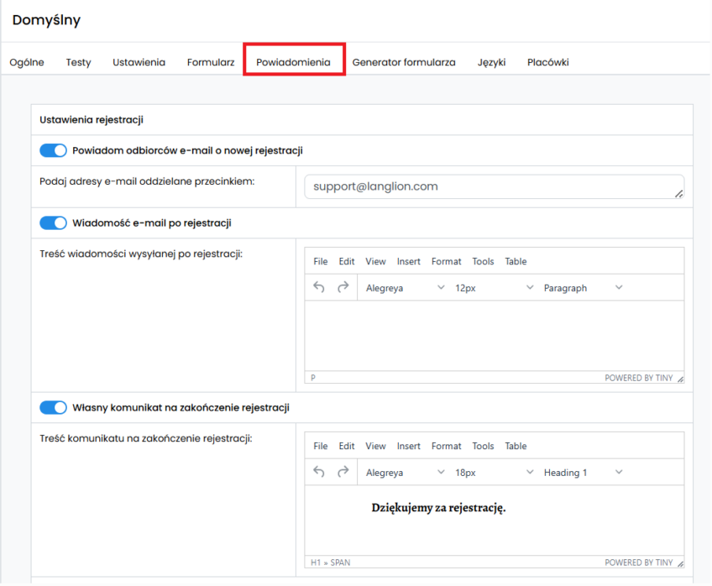Click the resize handle of the email message editor
The width and height of the screenshot is (712, 586).
click(x=680, y=379)
